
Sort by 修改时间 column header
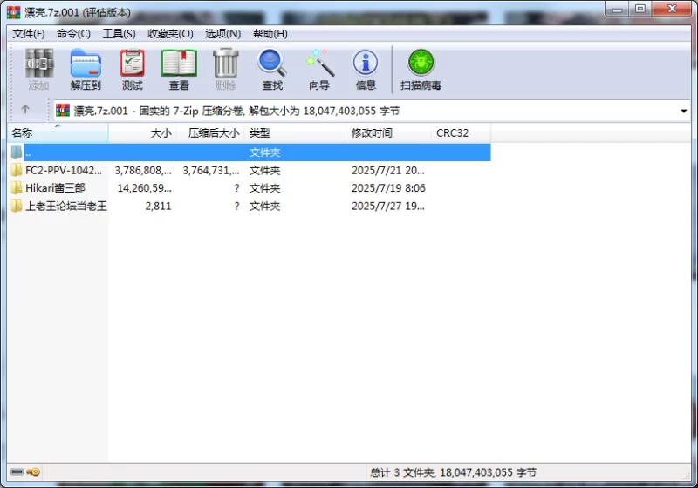coord(388,132)
